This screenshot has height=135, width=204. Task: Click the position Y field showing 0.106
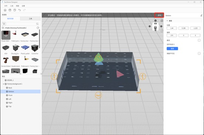[x=184, y=28]
